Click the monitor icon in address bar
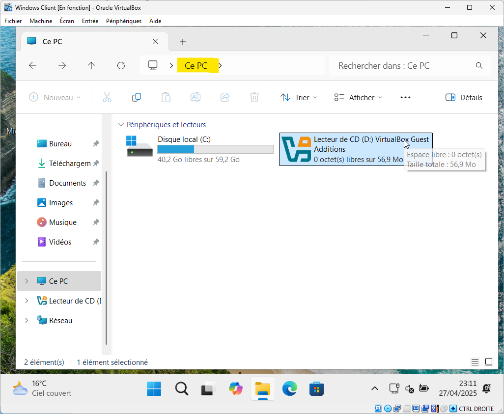The width and height of the screenshot is (504, 414). (x=153, y=65)
